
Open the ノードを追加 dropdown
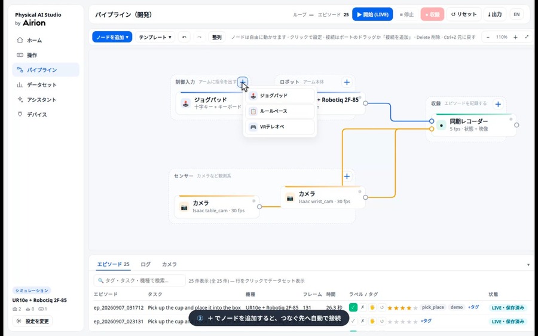[112, 37]
